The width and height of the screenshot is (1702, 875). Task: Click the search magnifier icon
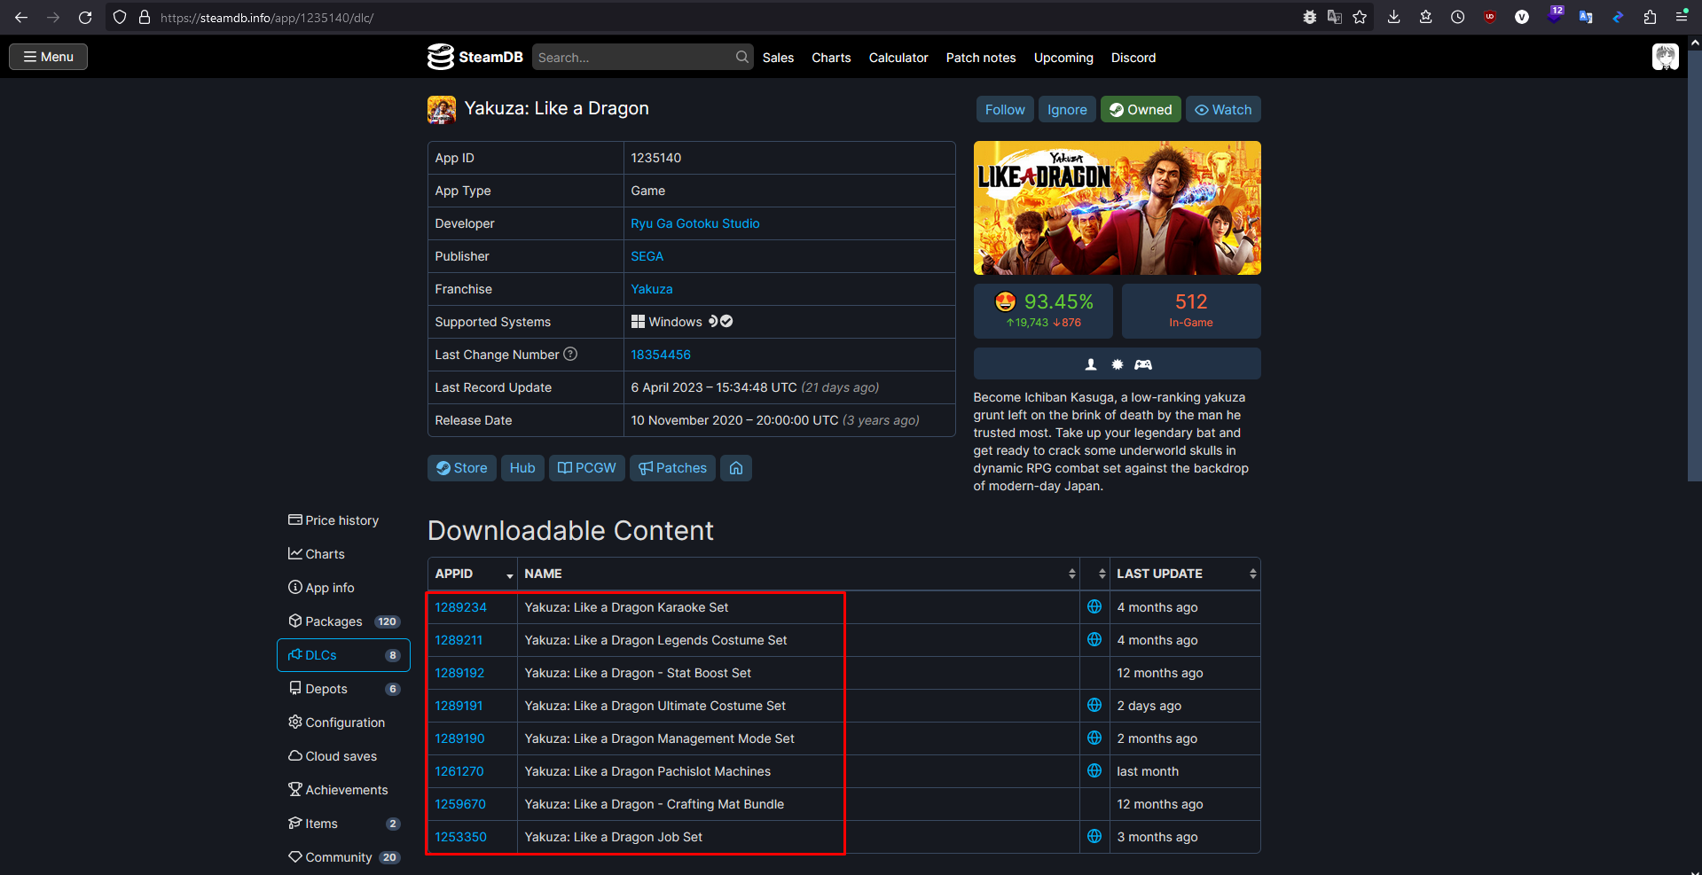(742, 57)
